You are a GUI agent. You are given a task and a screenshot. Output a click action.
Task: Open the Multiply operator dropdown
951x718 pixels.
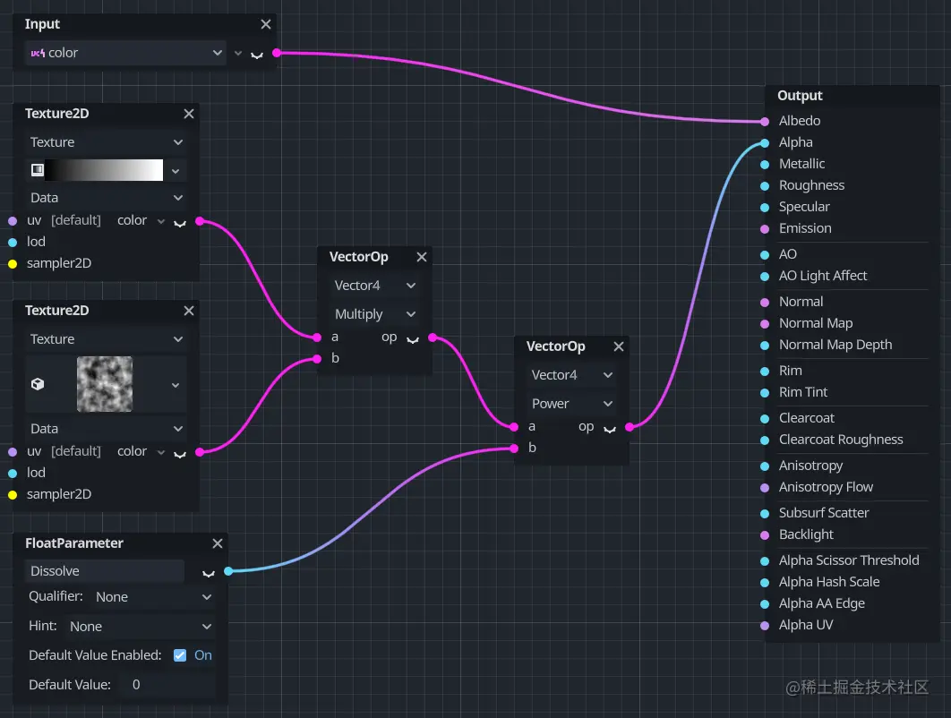375,314
